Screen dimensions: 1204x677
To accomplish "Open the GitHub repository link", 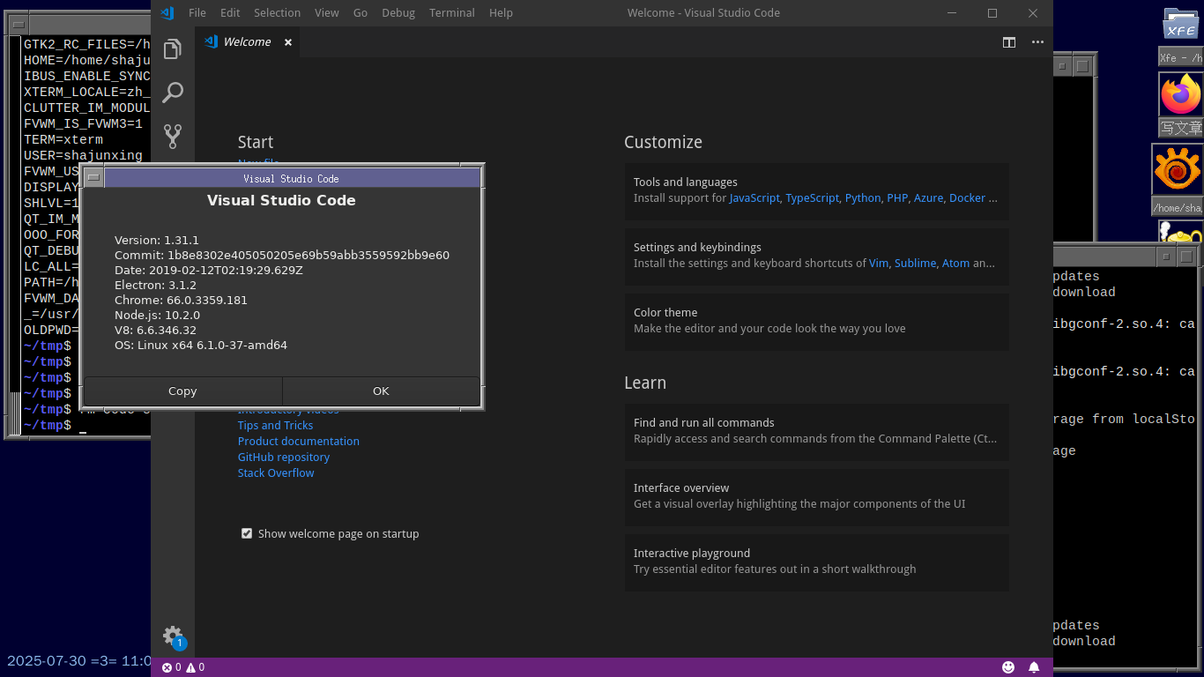I will 284,457.
